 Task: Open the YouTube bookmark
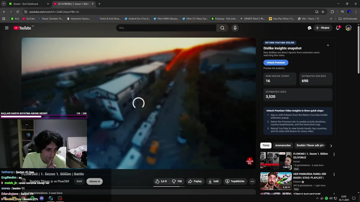click(x=28, y=19)
